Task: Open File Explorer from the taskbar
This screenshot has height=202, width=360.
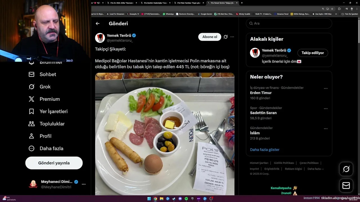Action: [162, 199]
